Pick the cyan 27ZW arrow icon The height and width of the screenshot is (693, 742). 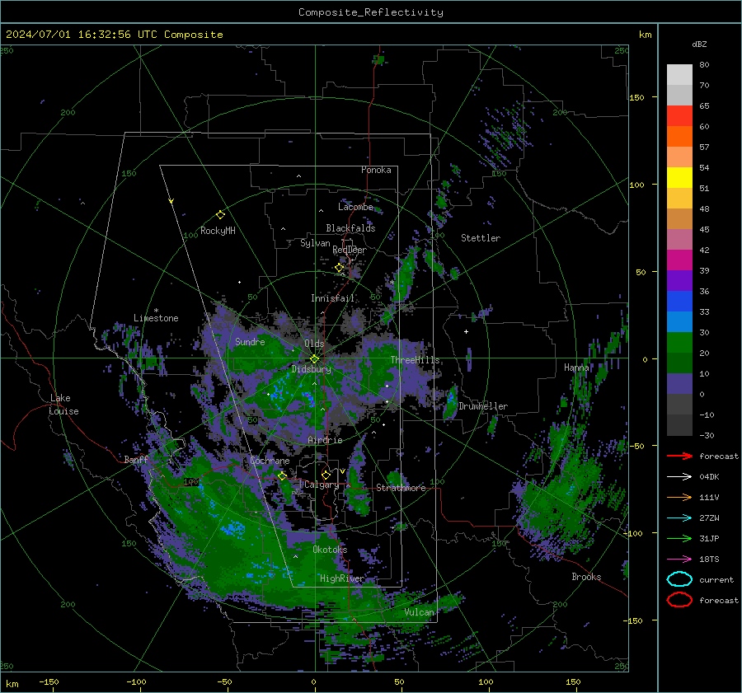click(x=679, y=518)
